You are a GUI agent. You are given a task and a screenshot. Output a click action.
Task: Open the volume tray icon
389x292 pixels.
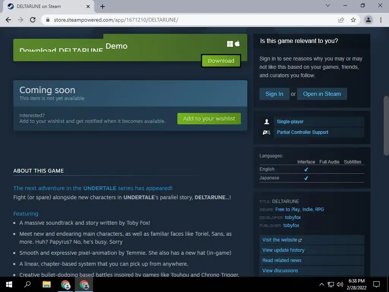point(340,284)
